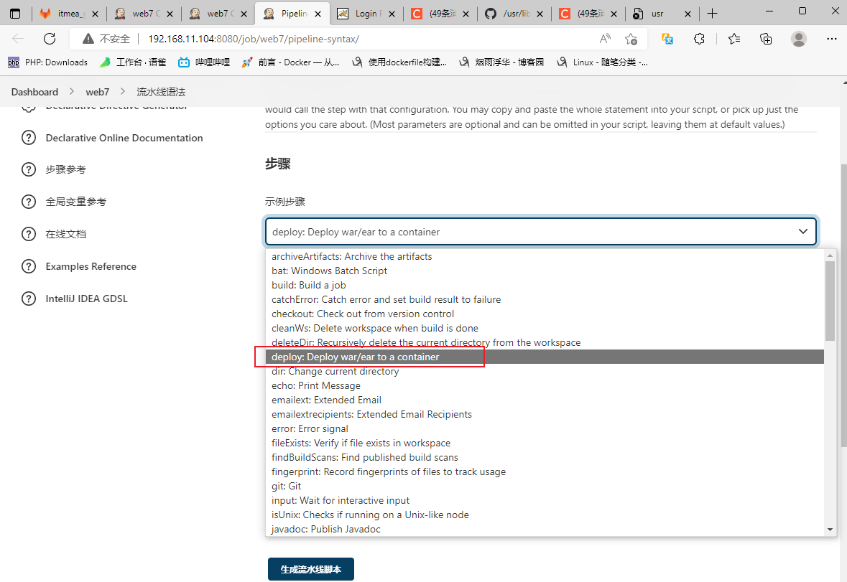
Task: Select input: Wait for interactive input
Action: pos(545,501)
